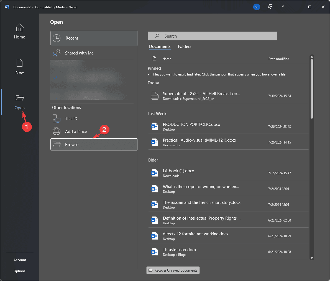Select the Recent location
The width and height of the screenshot is (330, 281).
point(94,38)
